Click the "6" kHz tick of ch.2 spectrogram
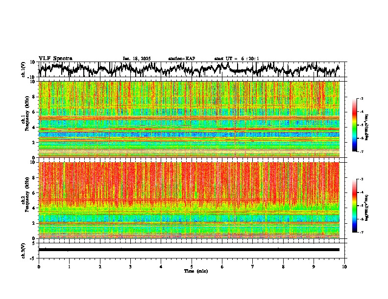 coord(34,193)
